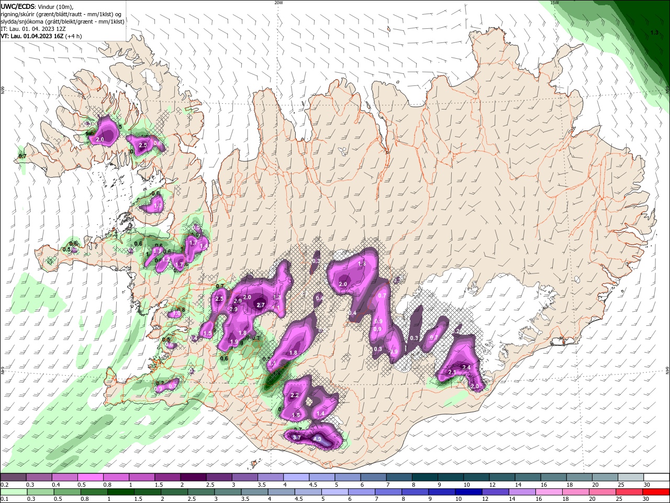This screenshot has height=503, width=670.
Task: Click the '3.7' precipitation value on the map
Action: click(x=297, y=438)
